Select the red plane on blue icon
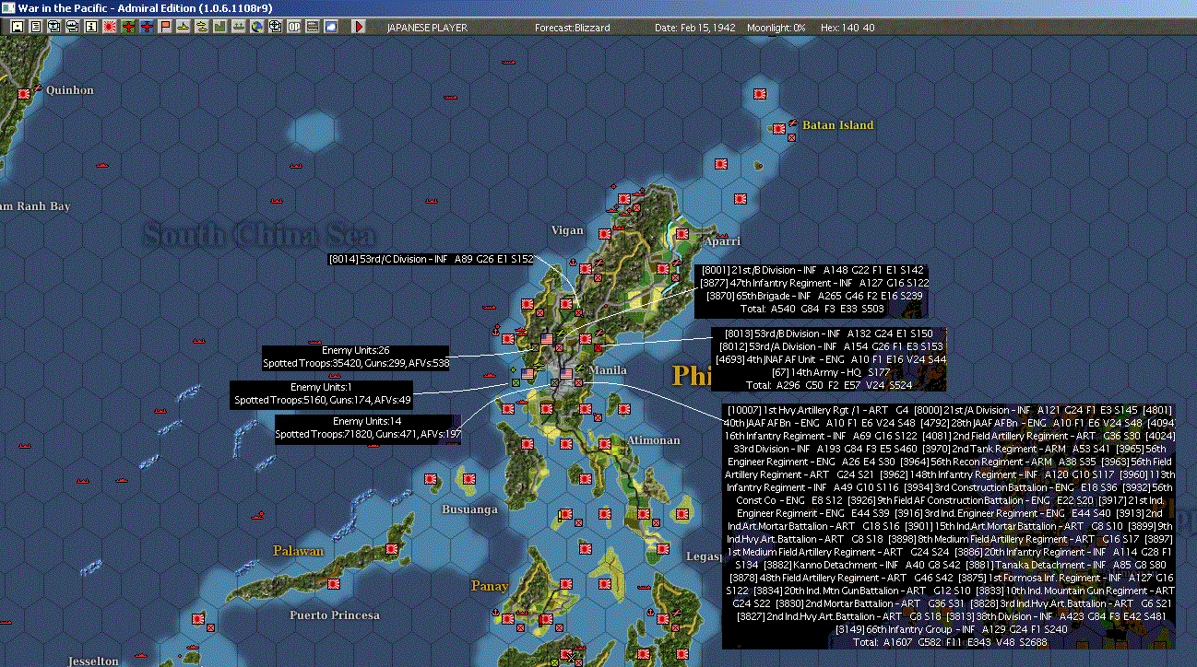 (x=147, y=27)
